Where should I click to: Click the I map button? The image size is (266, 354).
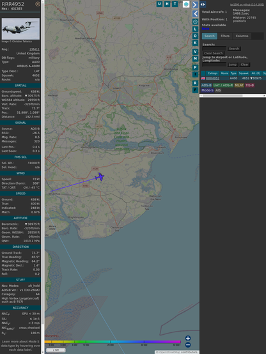coord(195,75)
